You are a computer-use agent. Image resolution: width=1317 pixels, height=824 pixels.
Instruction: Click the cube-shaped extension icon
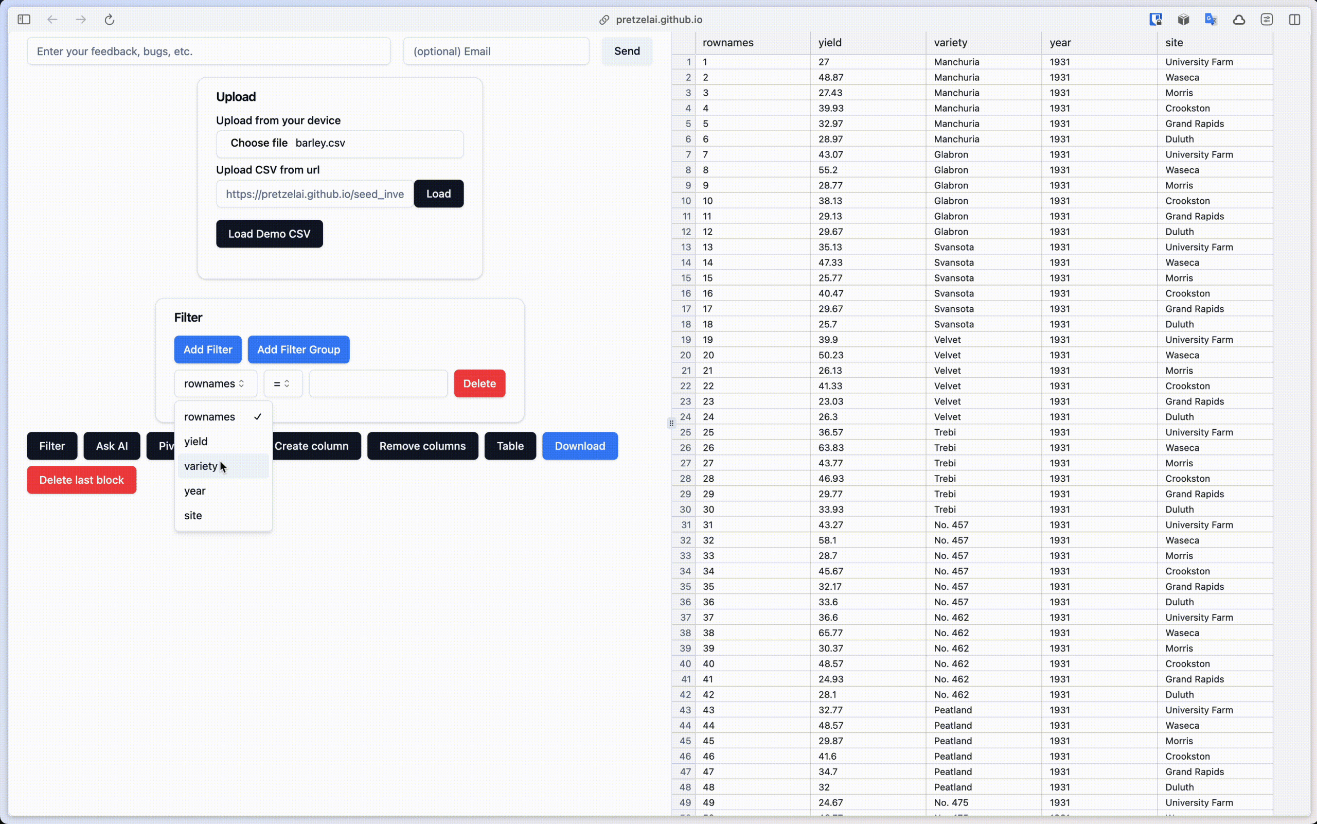[1184, 19]
